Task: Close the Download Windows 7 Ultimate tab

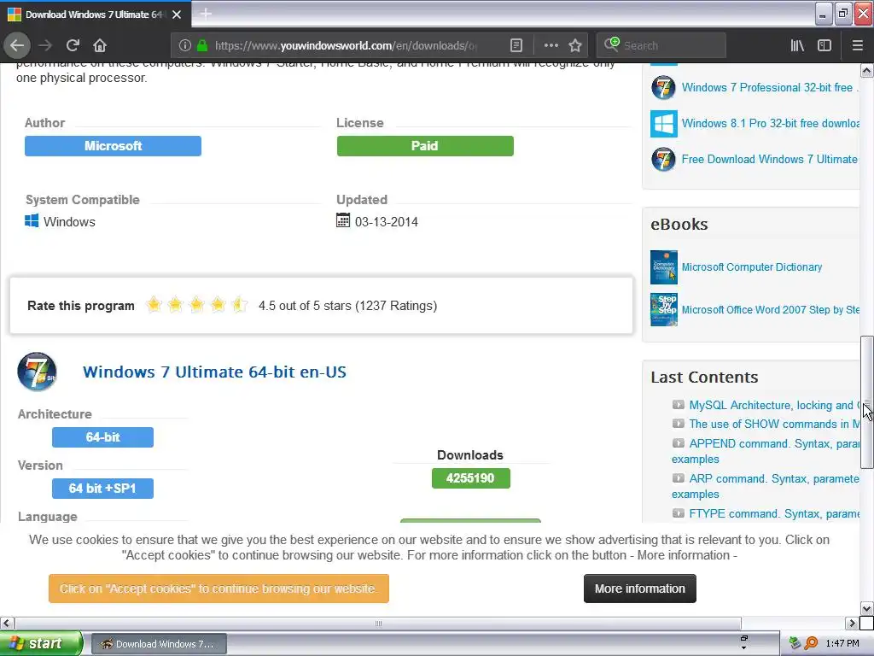Action: click(x=177, y=15)
